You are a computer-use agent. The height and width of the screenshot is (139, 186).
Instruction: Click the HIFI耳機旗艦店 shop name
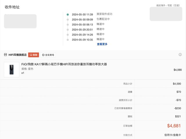pyautogui.click(x=17, y=55)
